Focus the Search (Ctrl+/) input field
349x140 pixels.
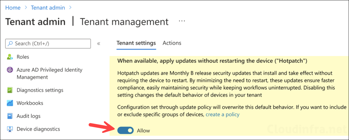51,44
